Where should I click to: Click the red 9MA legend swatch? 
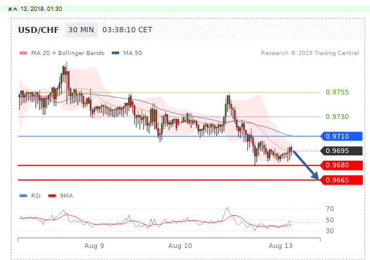tap(52, 195)
